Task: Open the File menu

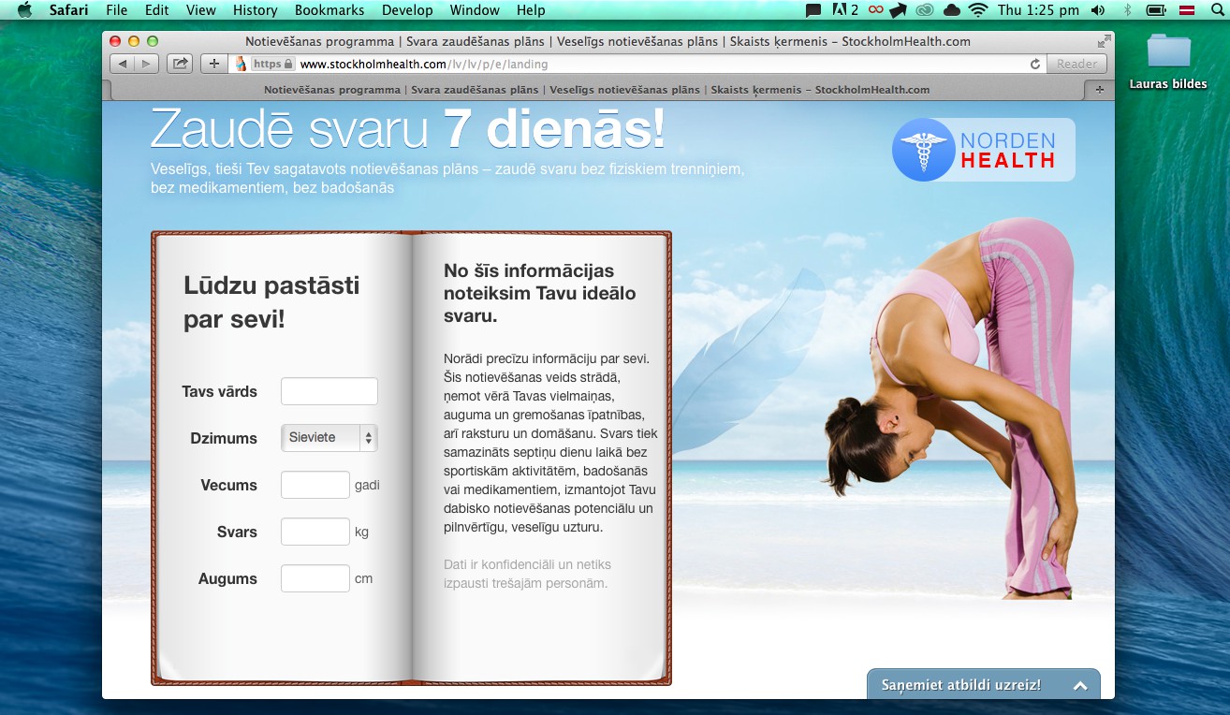Action: 117,10
